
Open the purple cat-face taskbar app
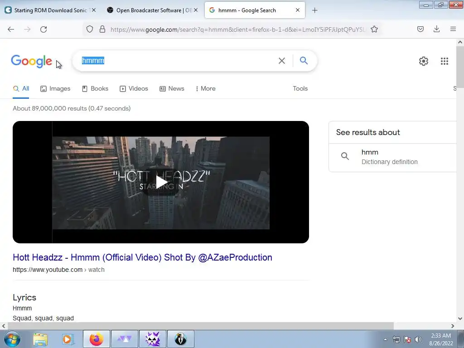(153, 339)
